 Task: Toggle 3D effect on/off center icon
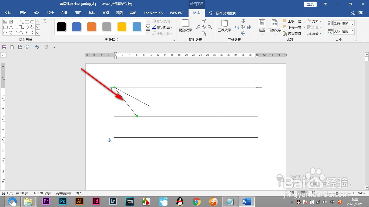point(243,27)
